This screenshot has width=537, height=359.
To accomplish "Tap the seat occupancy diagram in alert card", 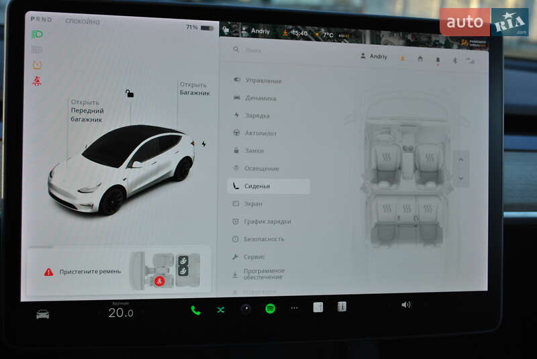I will click(165, 270).
